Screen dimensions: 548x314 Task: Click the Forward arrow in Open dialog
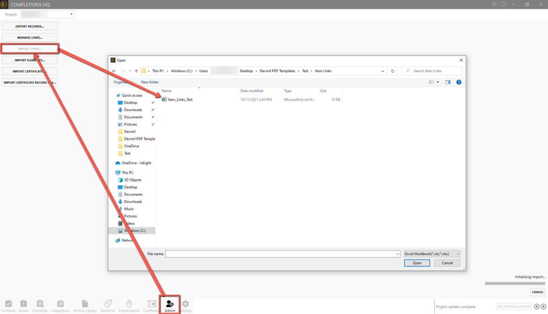tap(122, 71)
